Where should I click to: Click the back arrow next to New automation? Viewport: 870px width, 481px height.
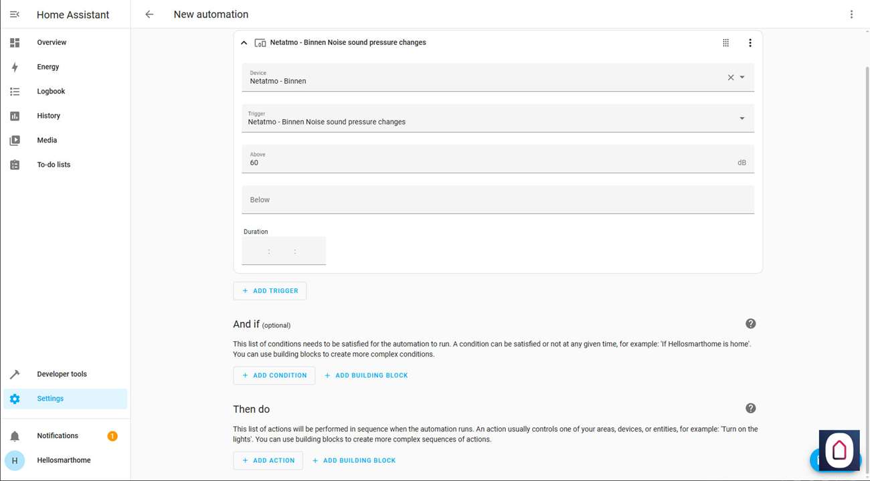tap(149, 14)
